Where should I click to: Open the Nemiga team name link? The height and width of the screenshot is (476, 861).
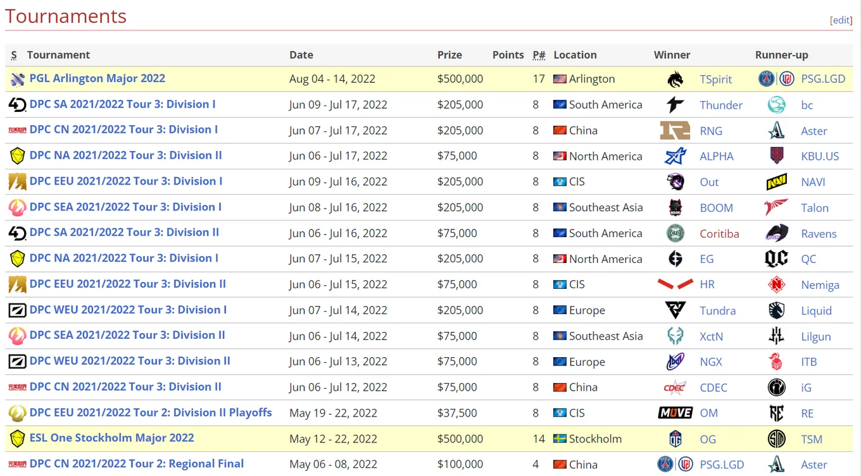coord(820,284)
